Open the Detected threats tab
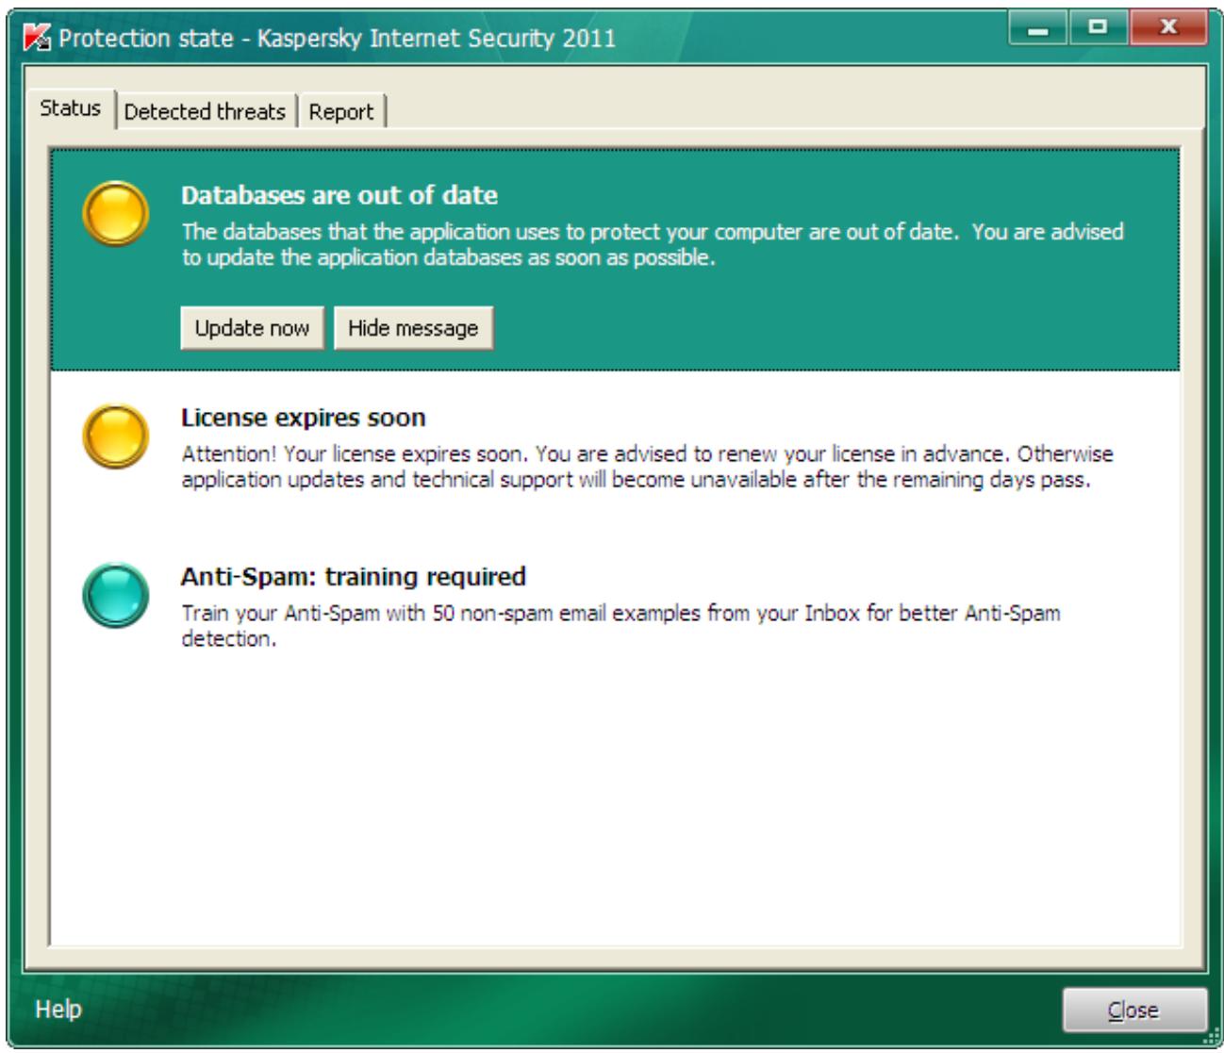1224x1053 pixels. [x=205, y=111]
